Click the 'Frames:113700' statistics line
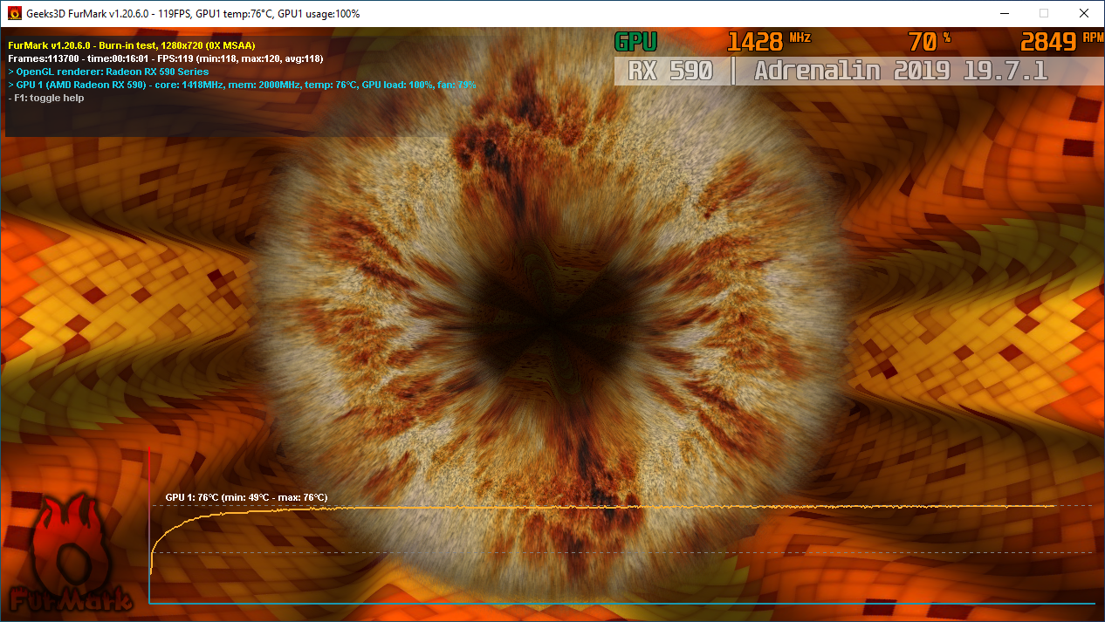Image resolution: width=1105 pixels, height=622 pixels. tap(166, 58)
